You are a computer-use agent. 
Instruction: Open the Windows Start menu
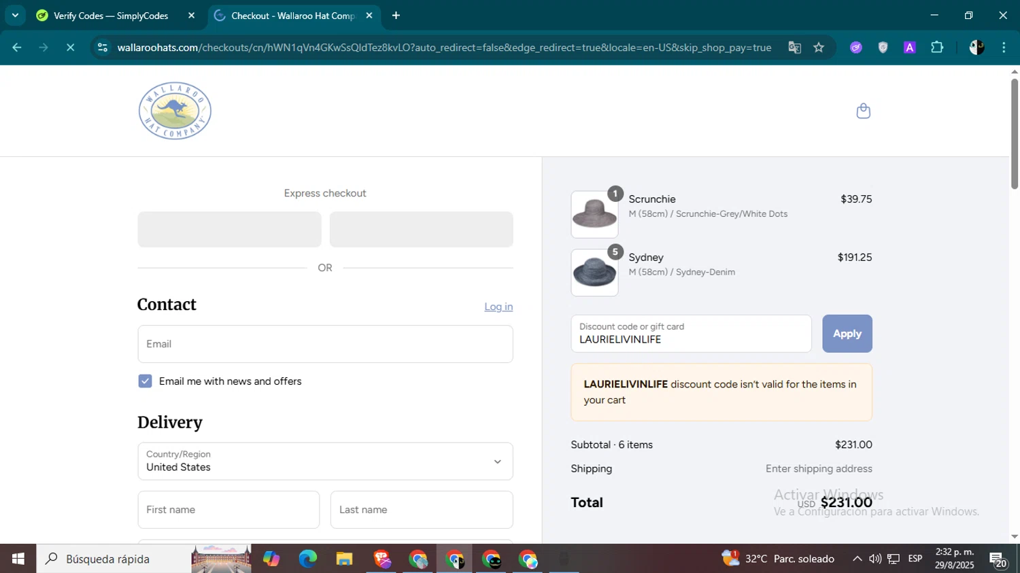(x=18, y=559)
